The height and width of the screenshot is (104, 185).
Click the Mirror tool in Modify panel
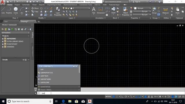point(41,12)
